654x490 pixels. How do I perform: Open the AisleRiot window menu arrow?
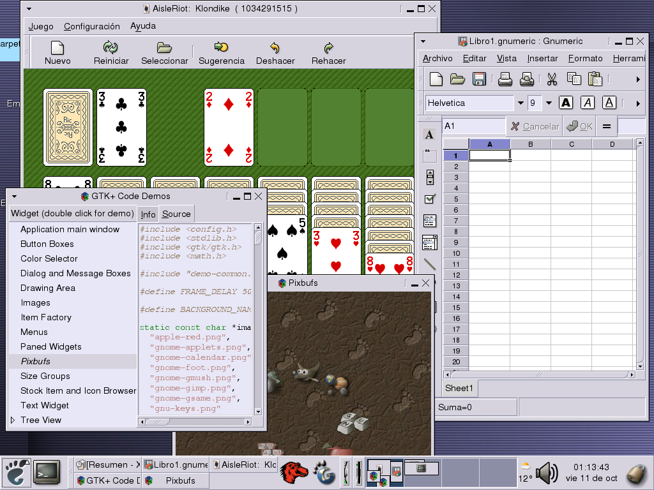click(x=29, y=9)
